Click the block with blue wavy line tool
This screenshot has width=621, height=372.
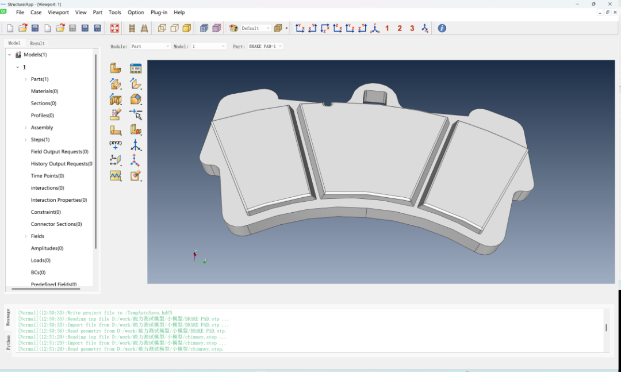click(x=115, y=175)
